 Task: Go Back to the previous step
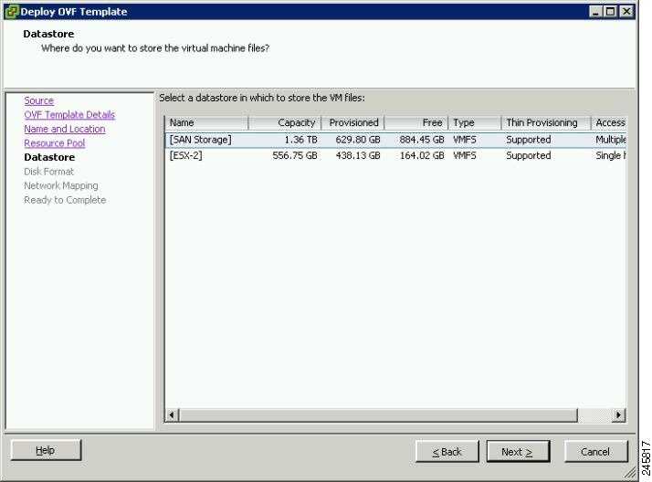(447, 452)
